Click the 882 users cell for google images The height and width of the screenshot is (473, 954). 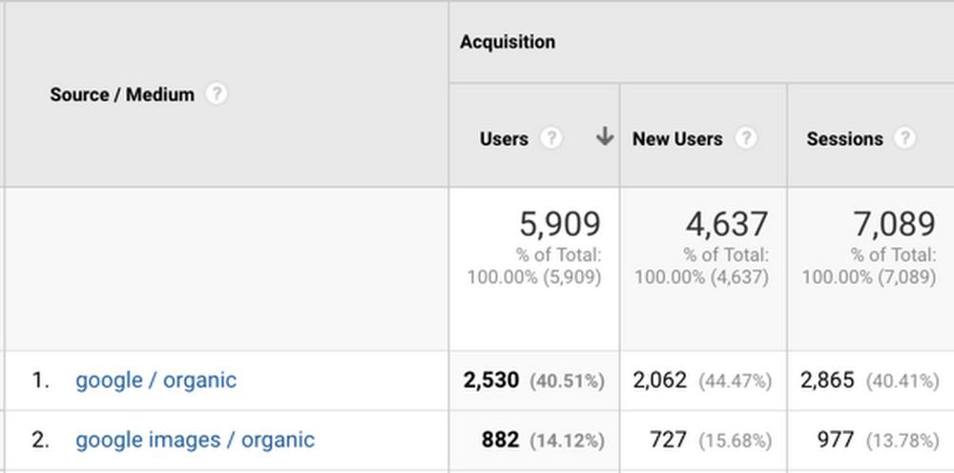tap(501, 440)
